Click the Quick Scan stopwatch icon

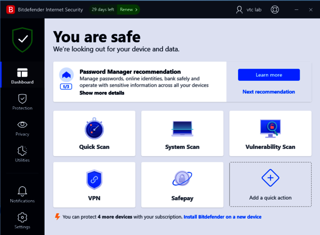point(94,128)
